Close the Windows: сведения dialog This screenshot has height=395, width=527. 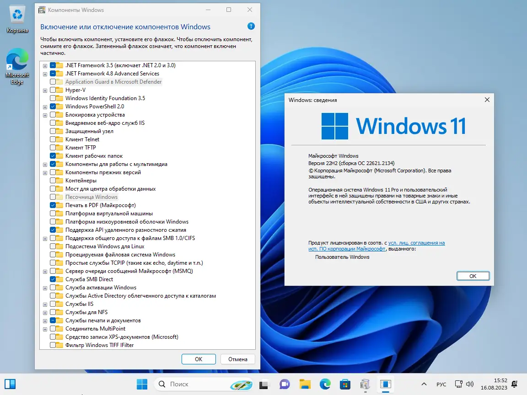(x=487, y=100)
